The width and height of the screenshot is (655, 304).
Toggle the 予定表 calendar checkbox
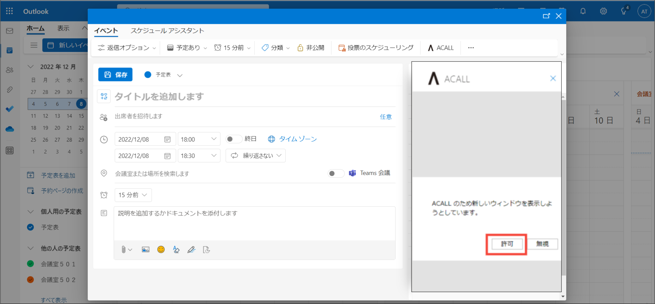[30, 227]
